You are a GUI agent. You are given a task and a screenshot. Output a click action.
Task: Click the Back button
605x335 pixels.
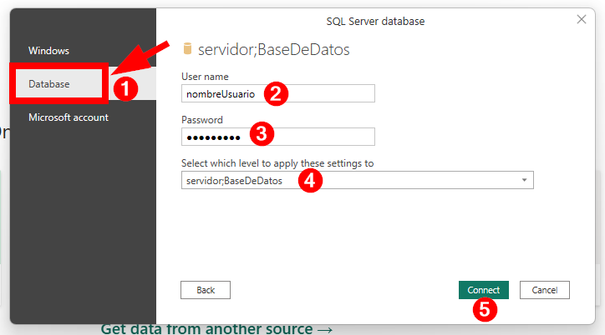point(206,290)
